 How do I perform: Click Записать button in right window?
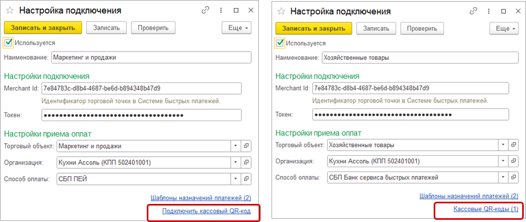(376, 29)
